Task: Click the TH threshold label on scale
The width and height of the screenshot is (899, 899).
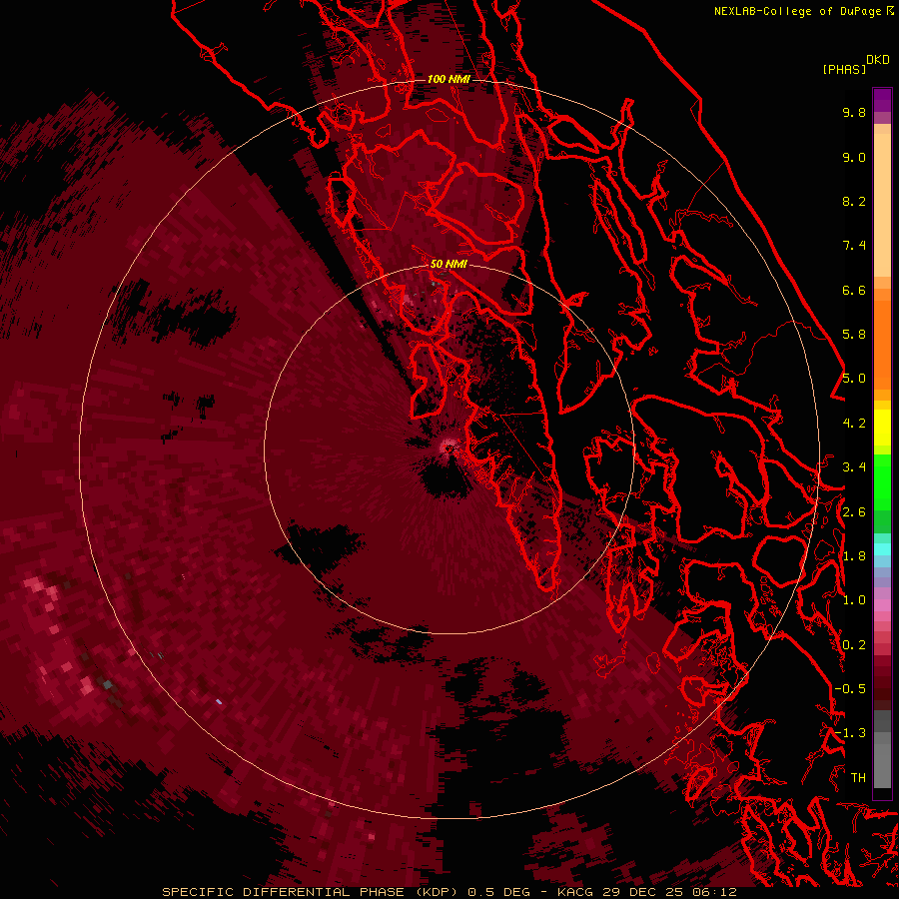Action: (x=858, y=778)
